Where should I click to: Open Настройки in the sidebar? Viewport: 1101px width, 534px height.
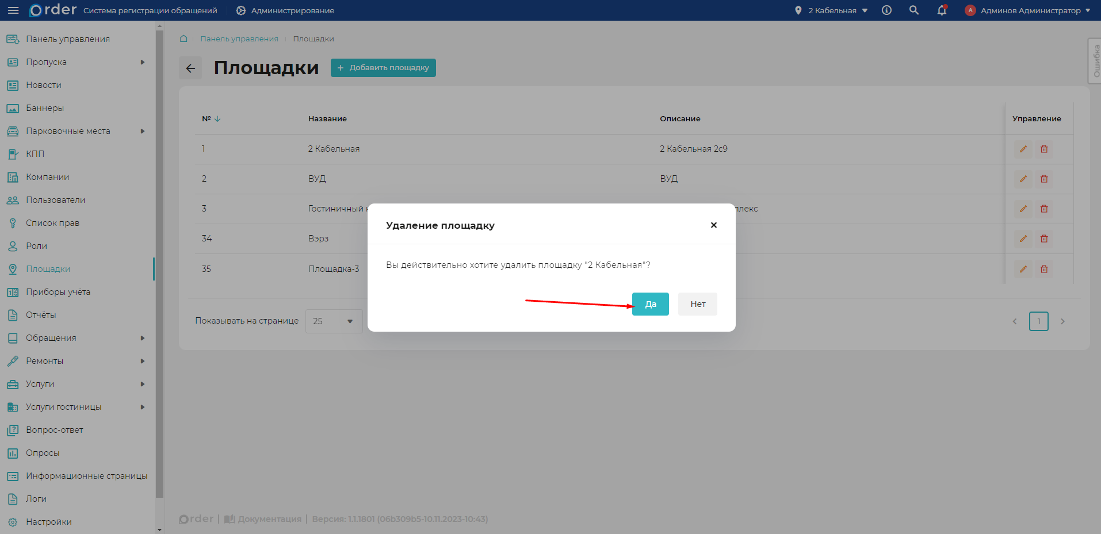[48, 522]
